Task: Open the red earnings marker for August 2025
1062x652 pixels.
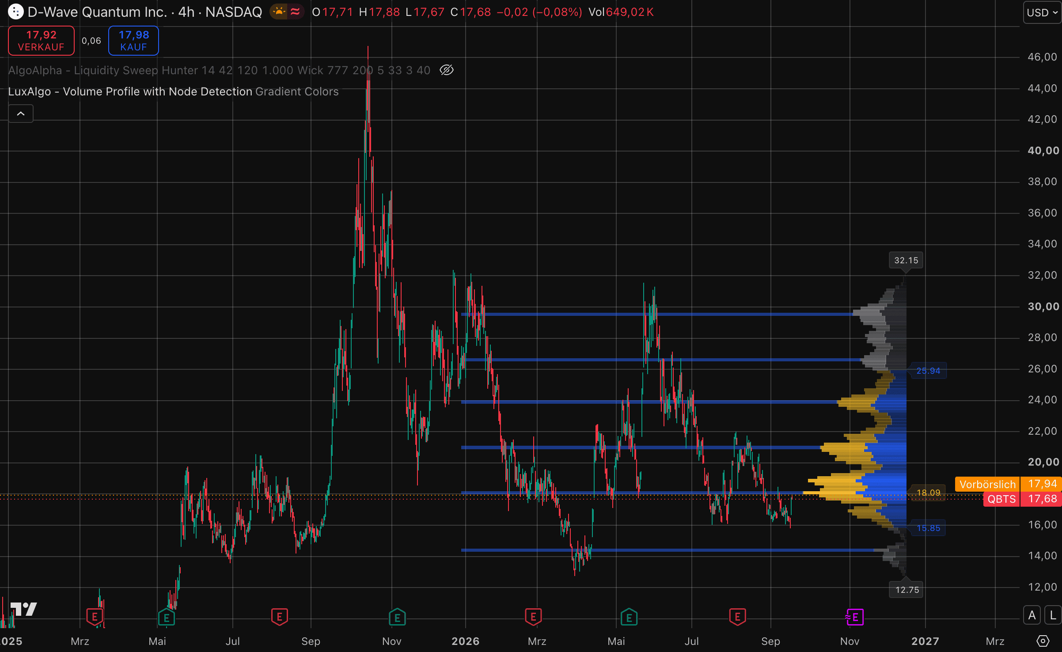Action: click(x=279, y=617)
